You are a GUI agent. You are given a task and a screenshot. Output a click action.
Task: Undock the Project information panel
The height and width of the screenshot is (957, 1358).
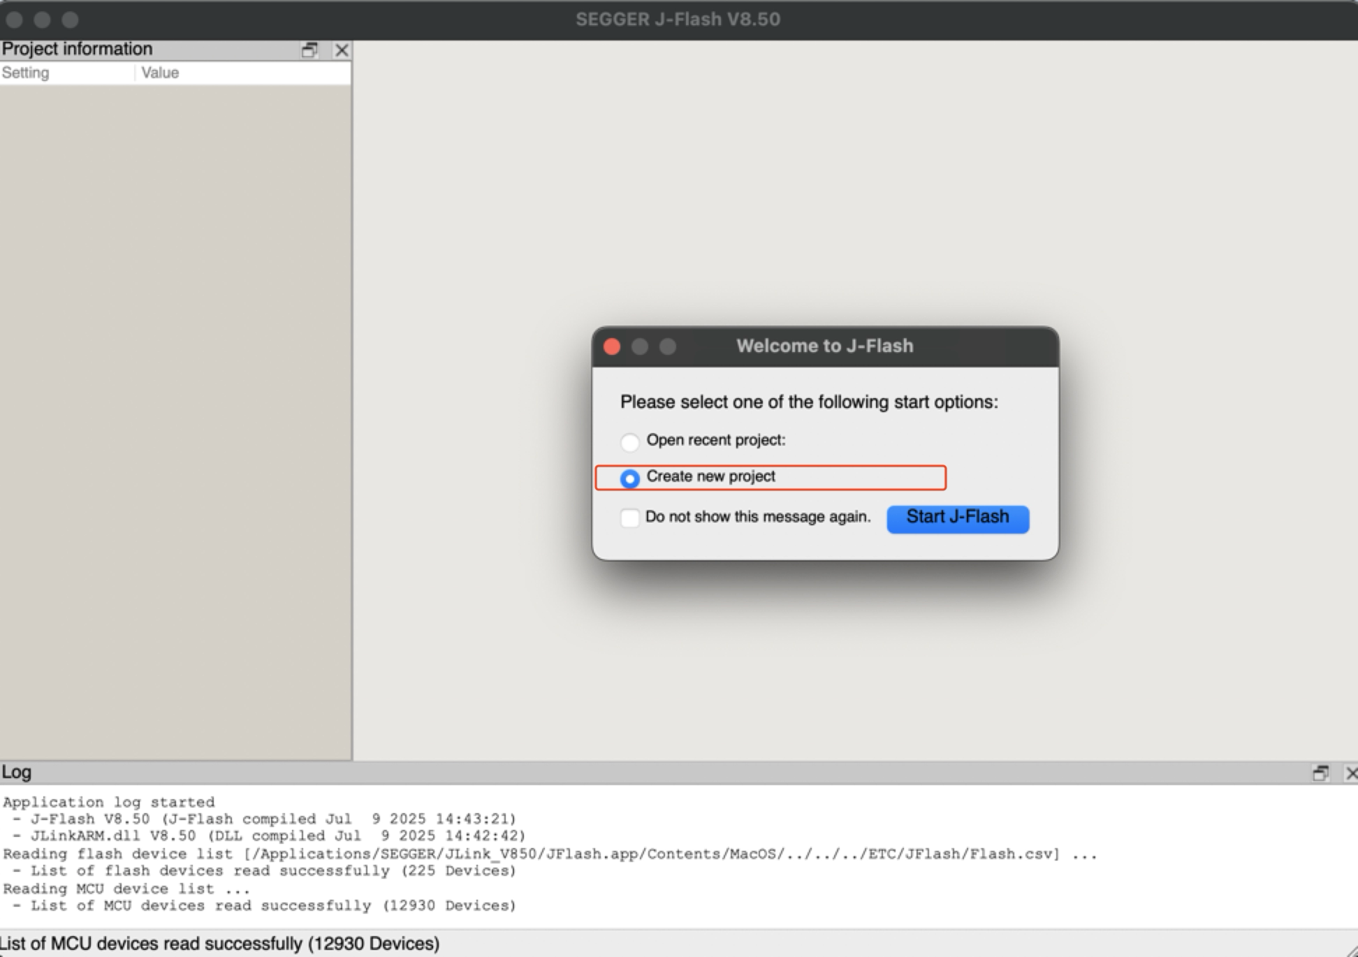click(x=309, y=50)
